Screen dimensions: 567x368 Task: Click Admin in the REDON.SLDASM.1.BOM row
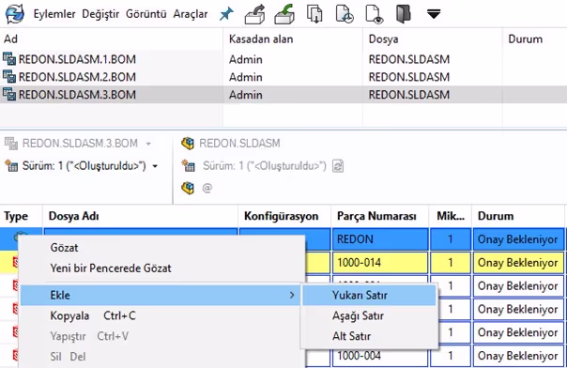[x=246, y=59]
